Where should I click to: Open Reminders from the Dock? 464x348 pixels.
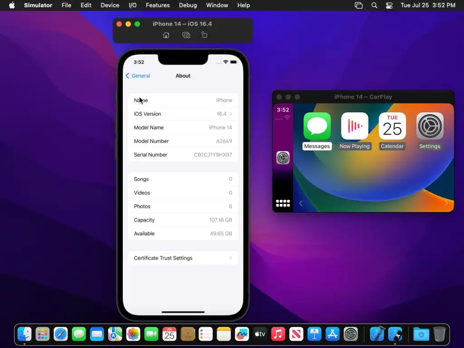coord(206,334)
